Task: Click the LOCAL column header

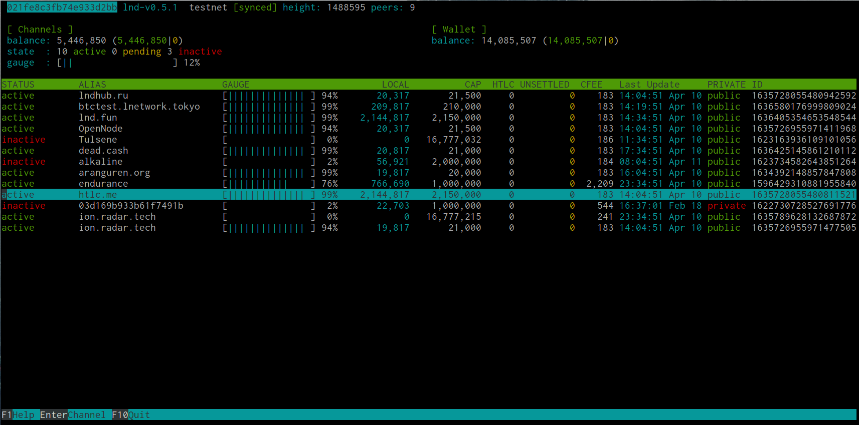Action: 396,85
